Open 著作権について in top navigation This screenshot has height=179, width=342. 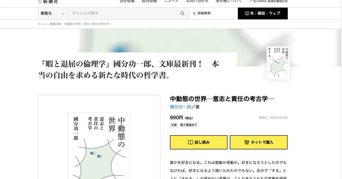[229, 1]
